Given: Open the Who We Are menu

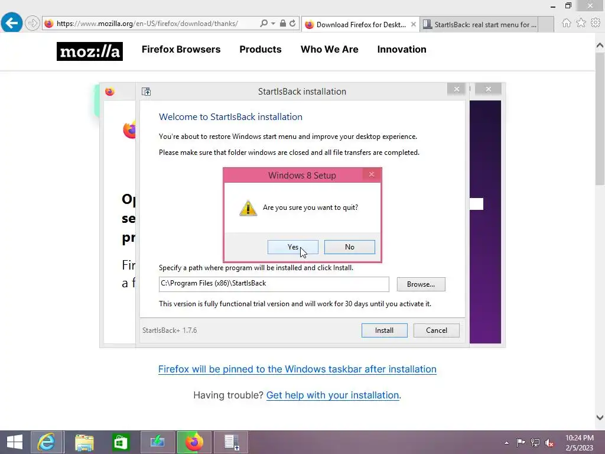Looking at the screenshot, I should 330,50.
